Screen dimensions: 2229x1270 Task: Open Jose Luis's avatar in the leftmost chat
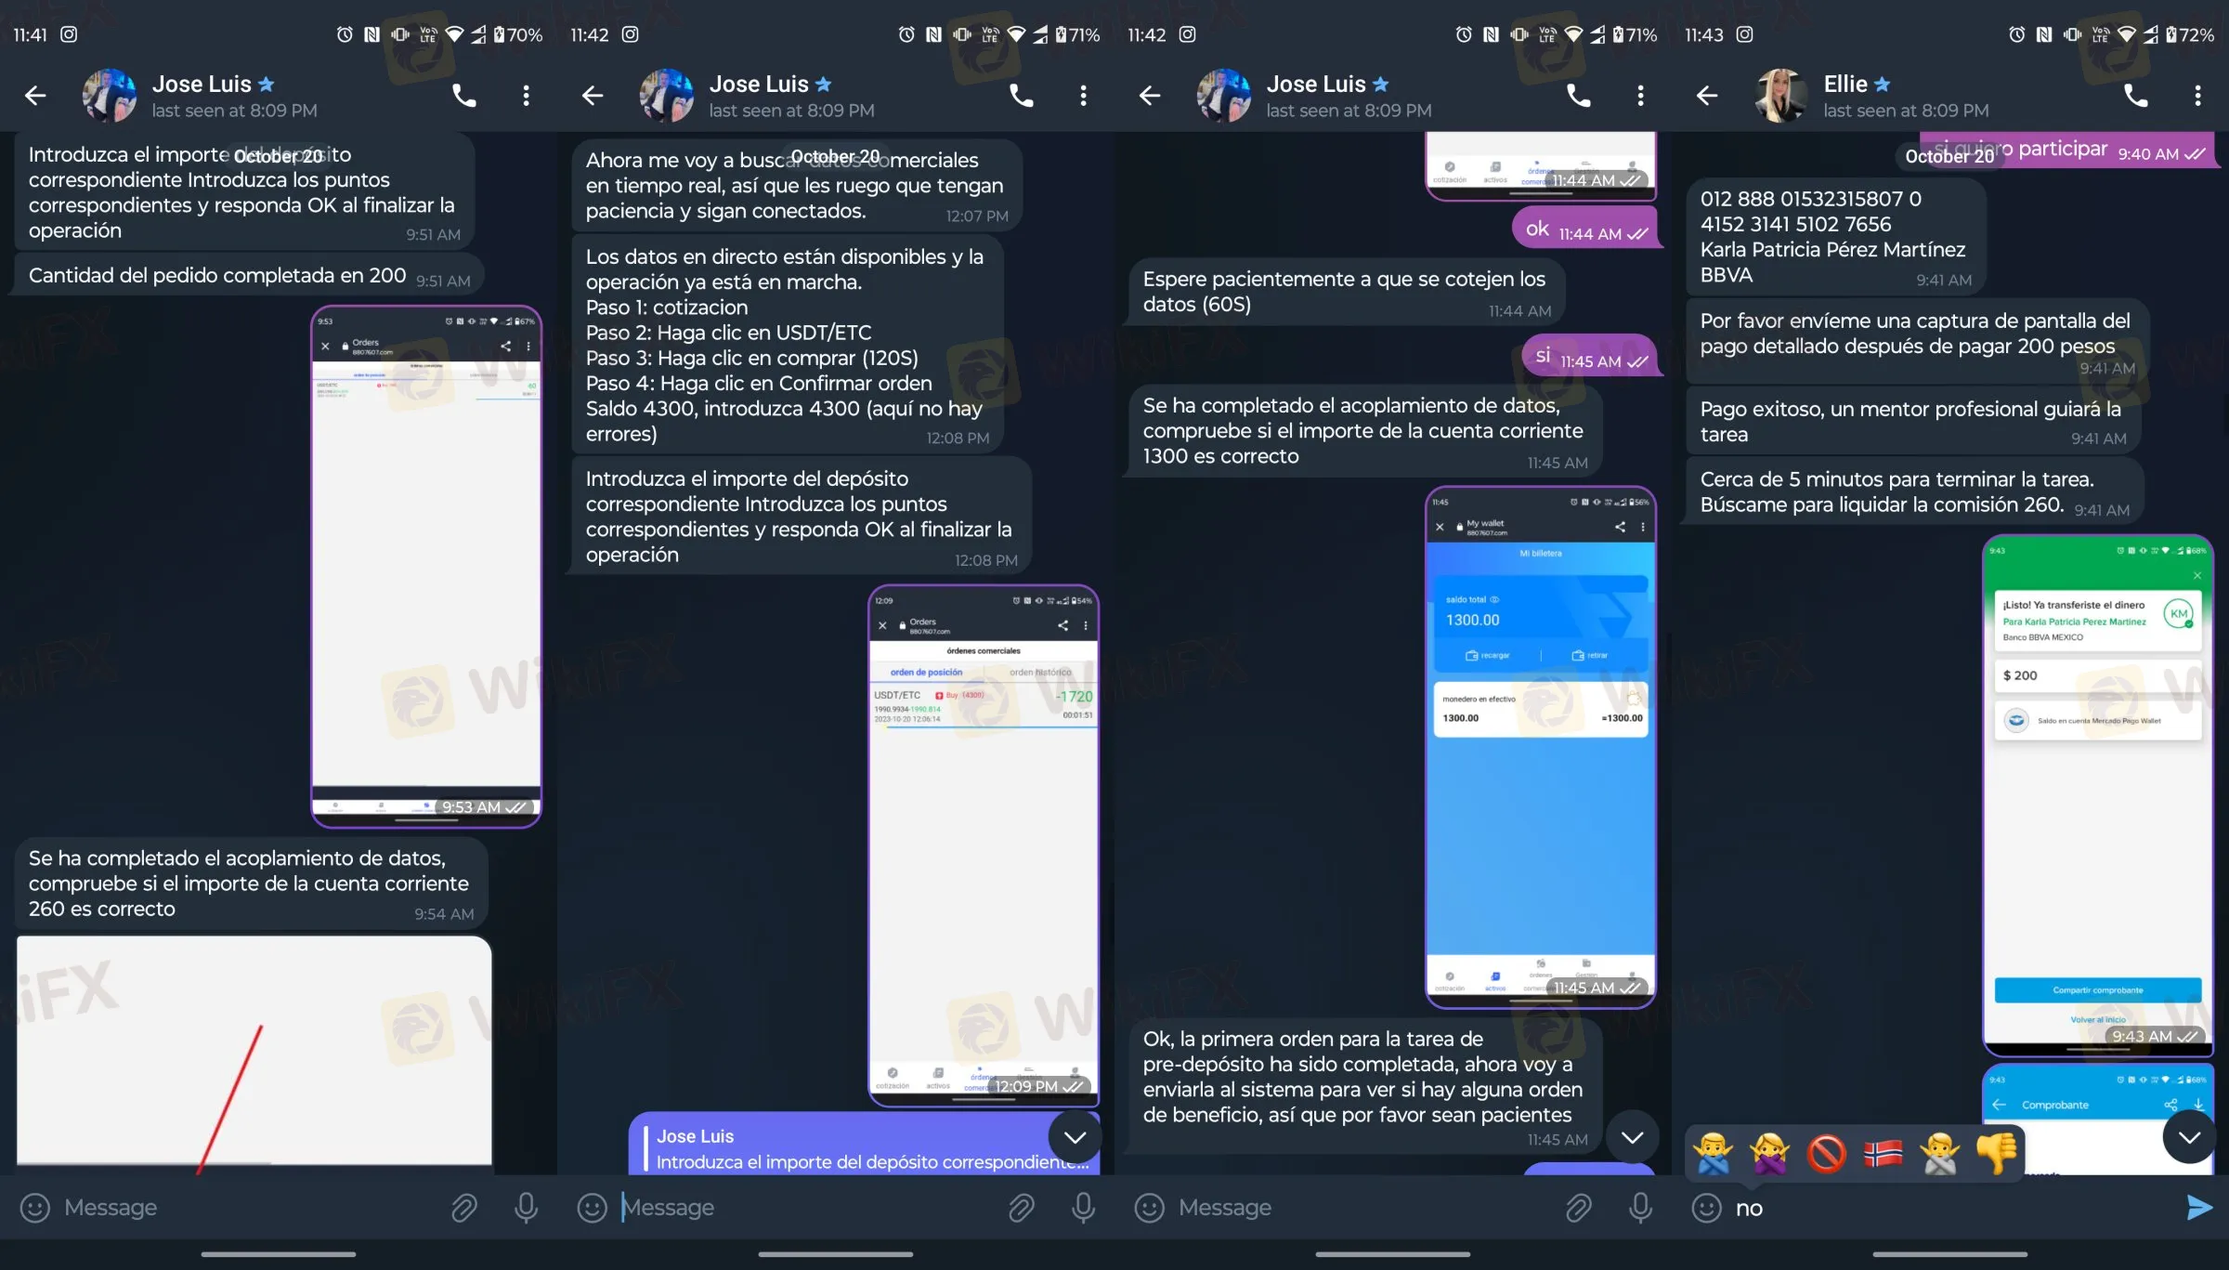click(110, 95)
